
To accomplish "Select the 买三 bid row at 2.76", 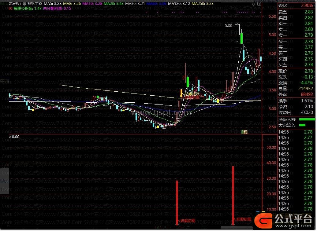I will coord(296,53).
